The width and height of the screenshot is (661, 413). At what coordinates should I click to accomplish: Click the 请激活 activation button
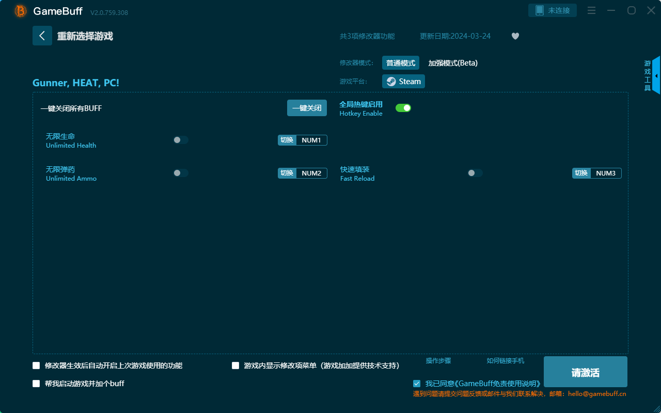(585, 371)
